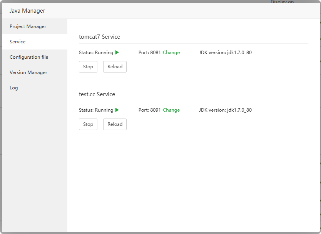The image size is (321, 234).
Task: Stop the test.cc service
Action: click(88, 124)
